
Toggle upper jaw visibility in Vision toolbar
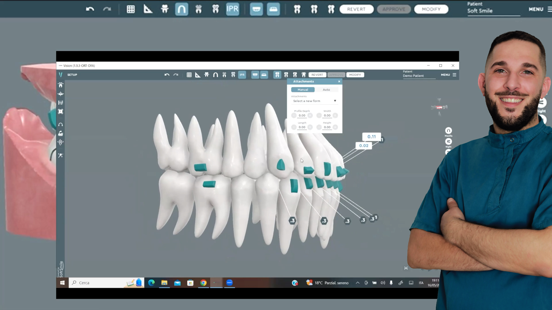coord(255,75)
